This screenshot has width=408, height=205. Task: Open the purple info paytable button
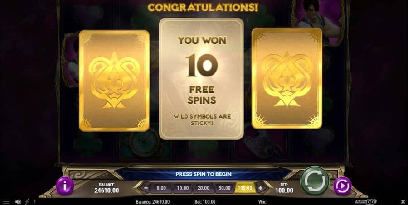[x=65, y=186]
